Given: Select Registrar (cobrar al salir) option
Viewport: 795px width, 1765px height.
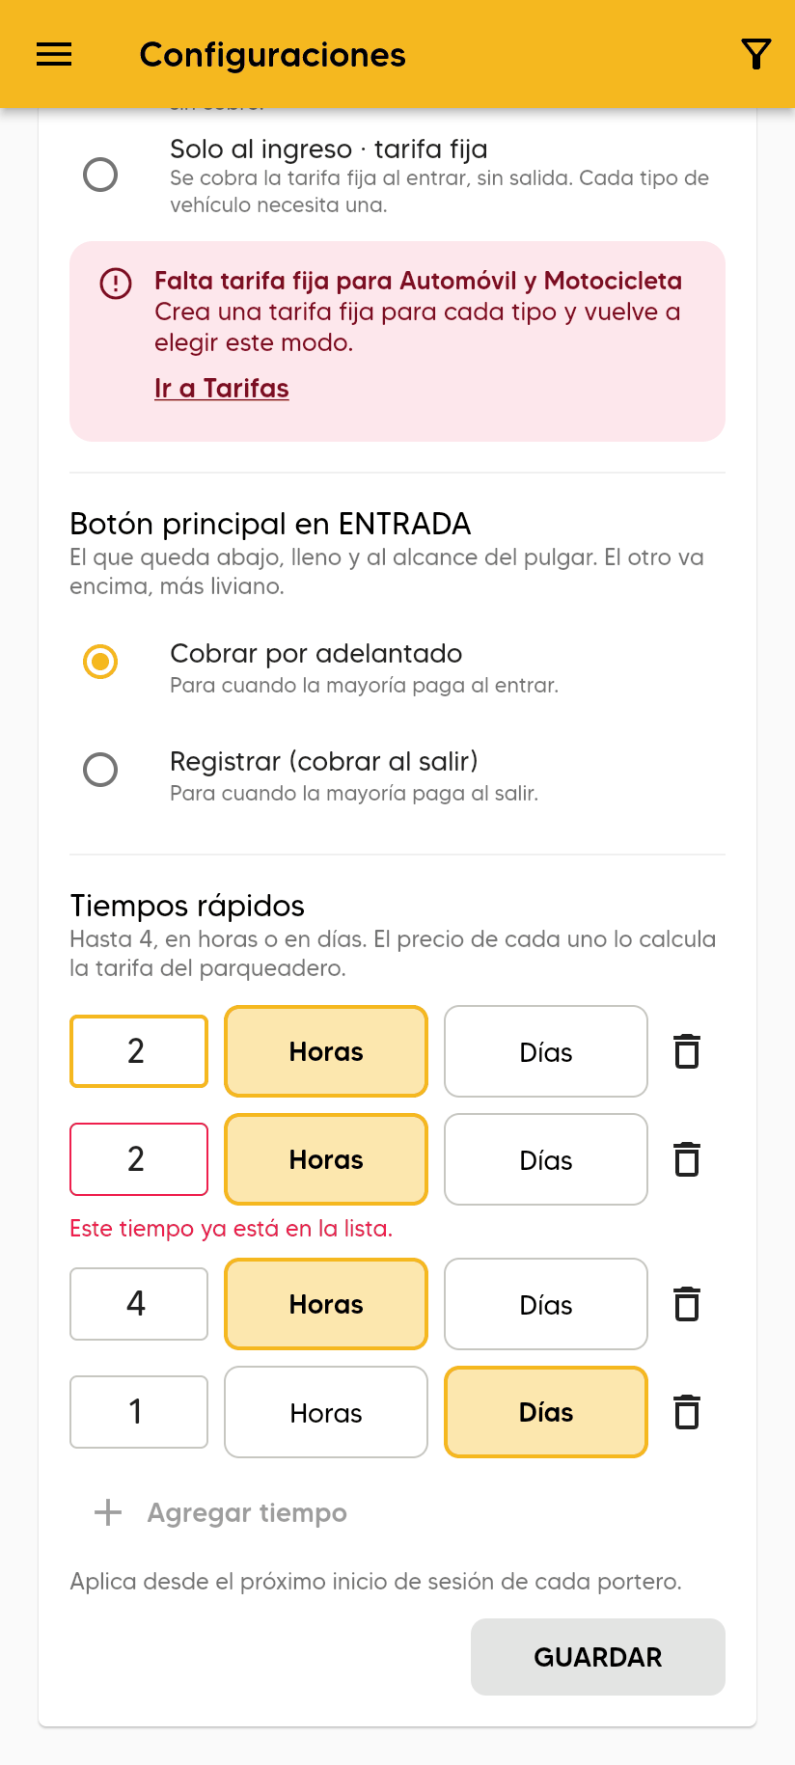Looking at the screenshot, I should 100,770.
